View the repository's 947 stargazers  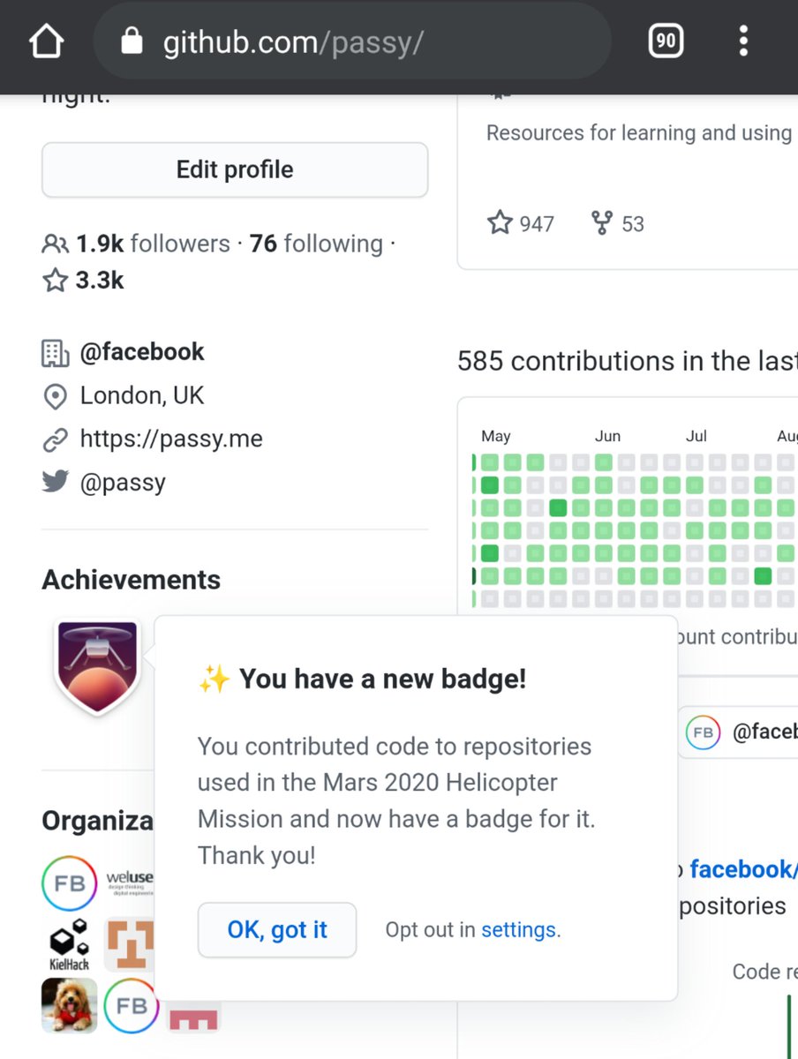(521, 223)
